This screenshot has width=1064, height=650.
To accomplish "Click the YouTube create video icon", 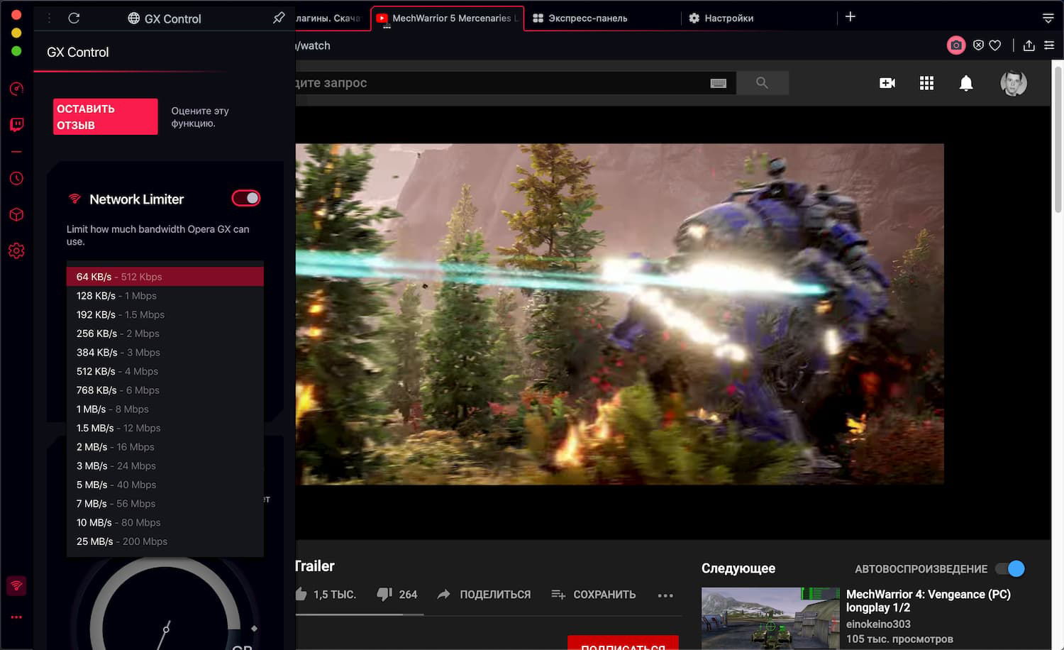I will (x=887, y=83).
